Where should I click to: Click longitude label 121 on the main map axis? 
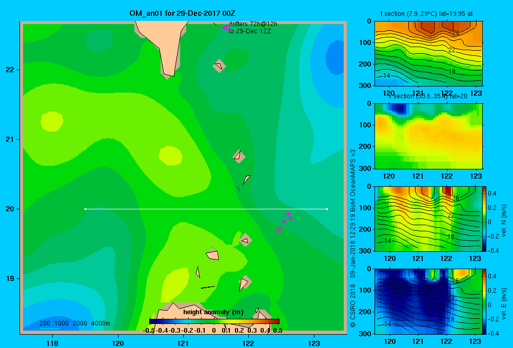183,343
